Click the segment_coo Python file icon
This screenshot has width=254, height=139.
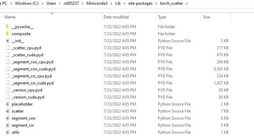(x=8, y=118)
